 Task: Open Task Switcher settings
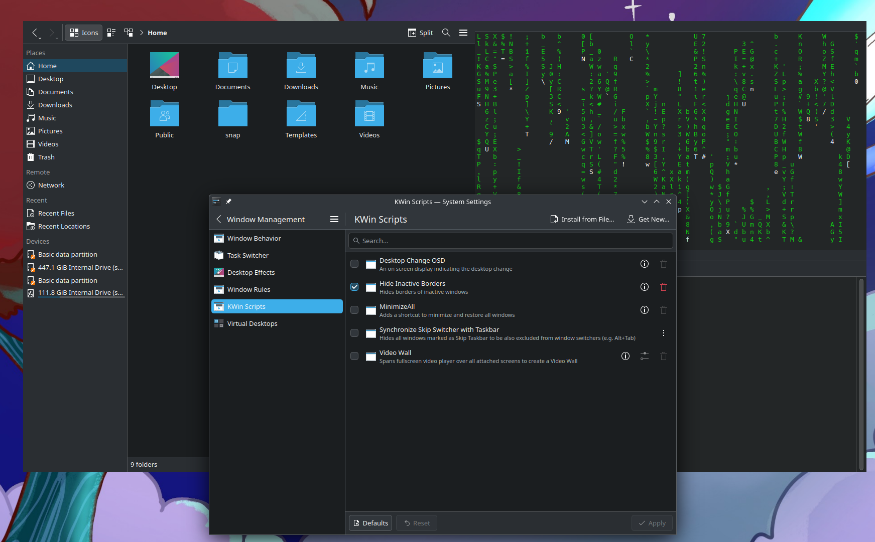pyautogui.click(x=277, y=255)
